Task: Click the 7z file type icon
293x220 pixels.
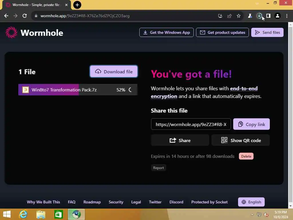Action: coord(25,90)
